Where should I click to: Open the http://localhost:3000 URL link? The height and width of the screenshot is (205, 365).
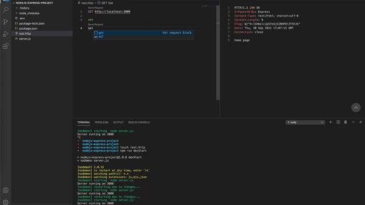click(x=112, y=11)
